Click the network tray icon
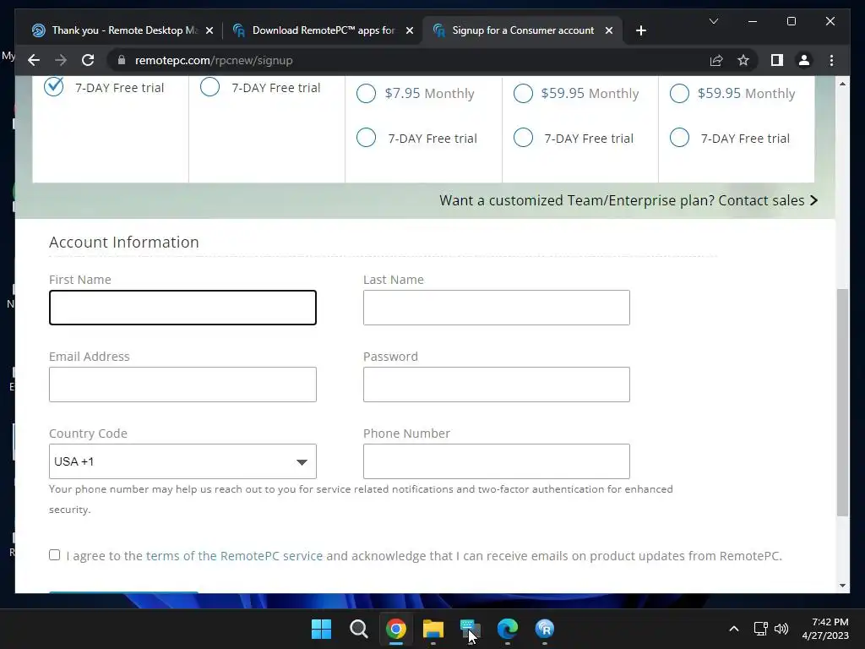Image resolution: width=865 pixels, height=649 pixels. (x=761, y=629)
